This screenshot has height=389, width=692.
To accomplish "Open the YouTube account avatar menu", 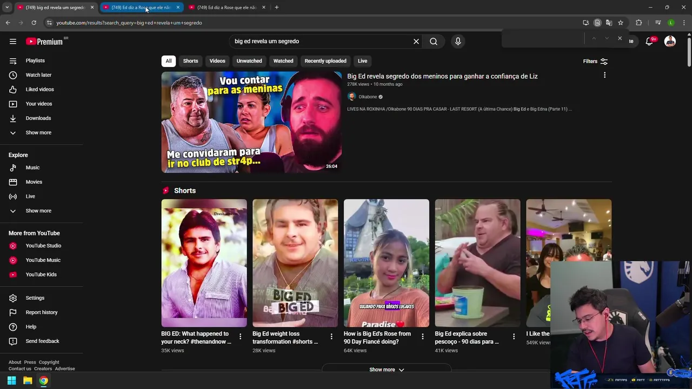I will (670, 42).
